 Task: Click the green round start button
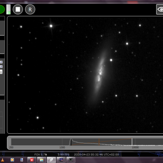click(x=2, y=9)
